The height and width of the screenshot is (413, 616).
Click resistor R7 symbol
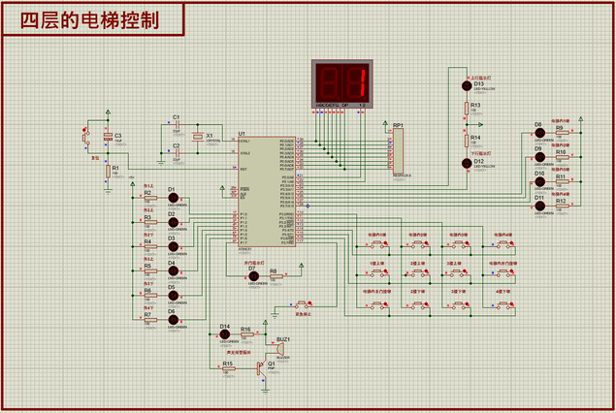(x=150, y=320)
